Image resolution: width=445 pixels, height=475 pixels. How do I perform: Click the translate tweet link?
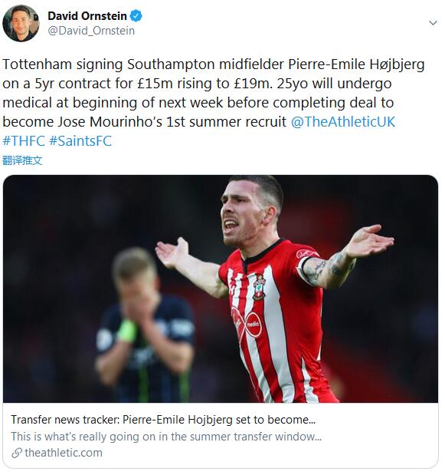(22, 160)
